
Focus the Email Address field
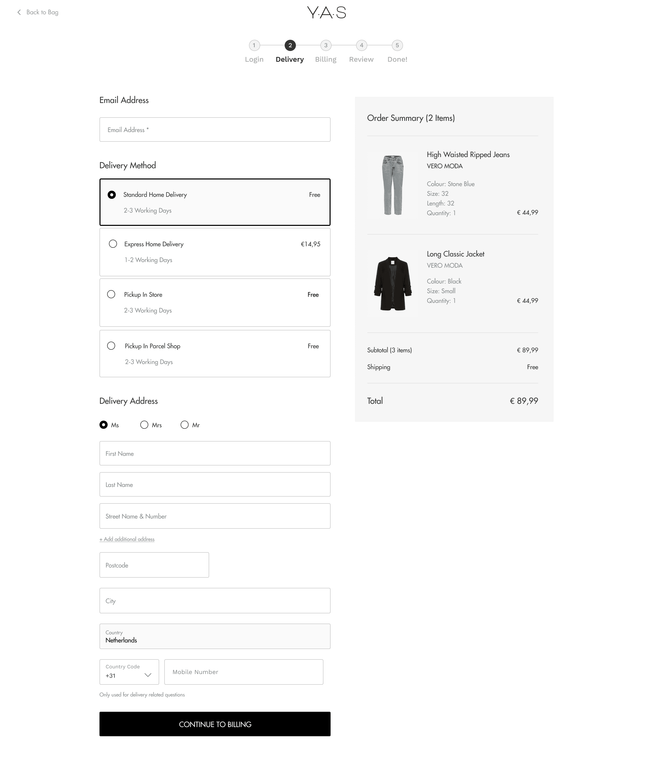[x=215, y=130]
